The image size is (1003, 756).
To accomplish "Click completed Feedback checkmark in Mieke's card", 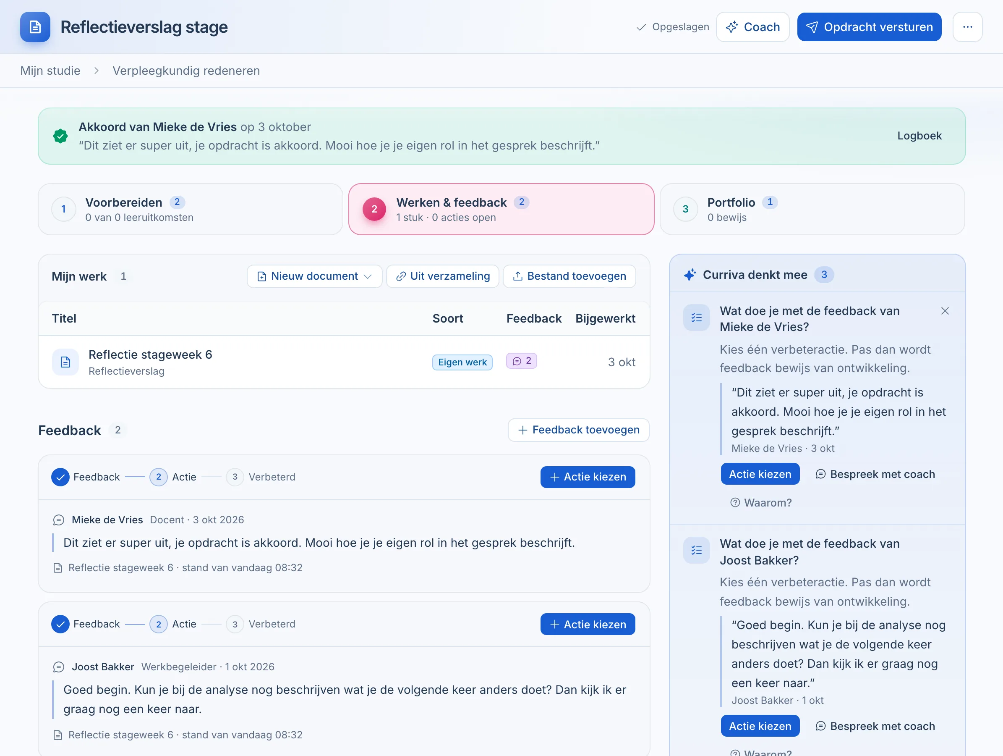I will pyautogui.click(x=60, y=477).
